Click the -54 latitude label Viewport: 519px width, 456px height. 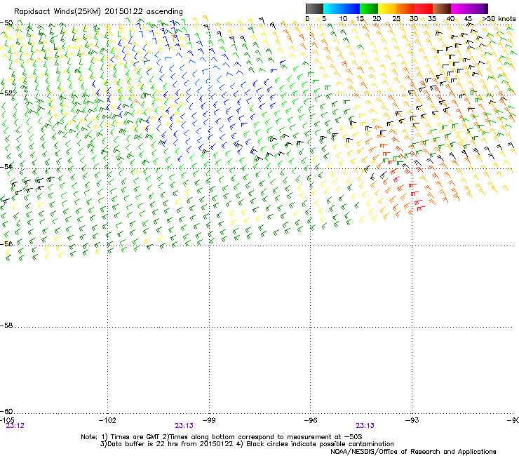6,166
